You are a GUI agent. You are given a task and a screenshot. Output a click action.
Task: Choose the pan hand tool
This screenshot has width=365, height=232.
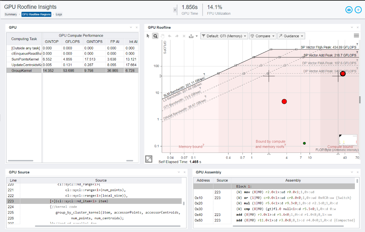pos(163,36)
